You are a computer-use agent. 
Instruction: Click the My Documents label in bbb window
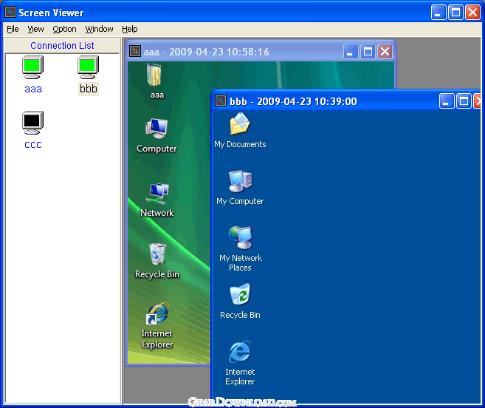(x=240, y=144)
